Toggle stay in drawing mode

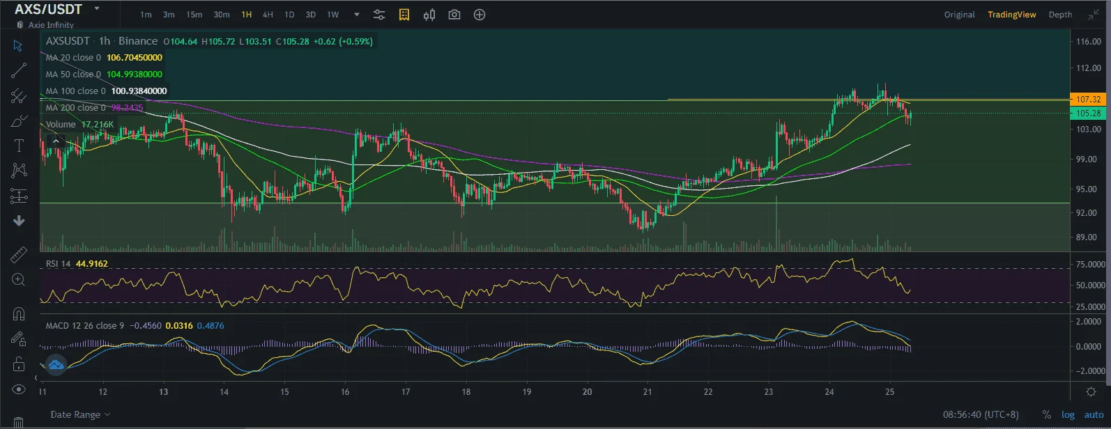click(18, 339)
